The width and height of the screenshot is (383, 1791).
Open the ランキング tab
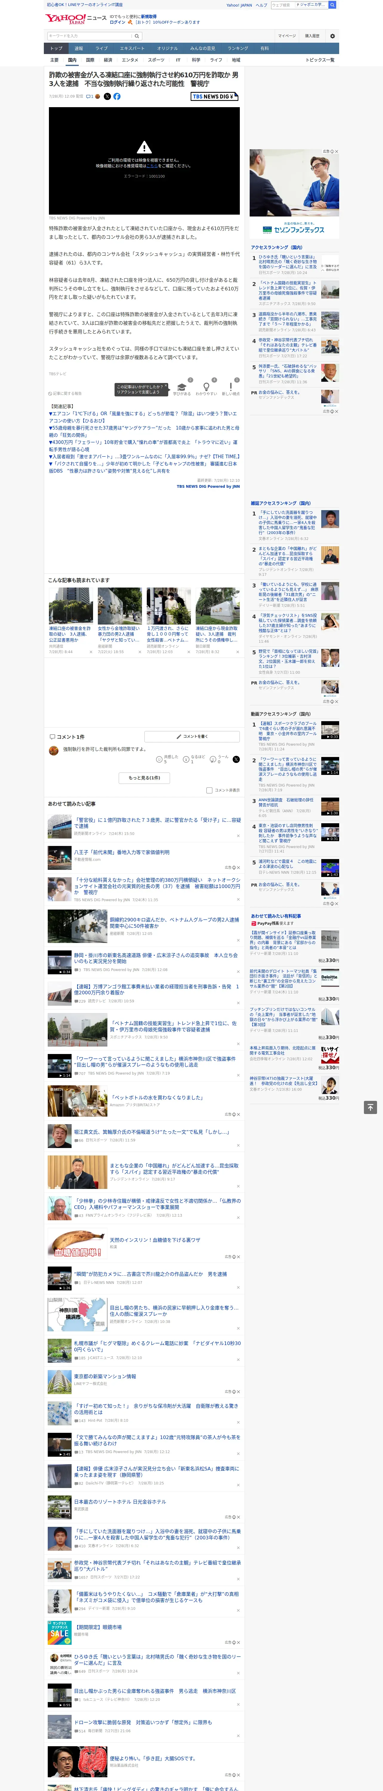[238, 49]
